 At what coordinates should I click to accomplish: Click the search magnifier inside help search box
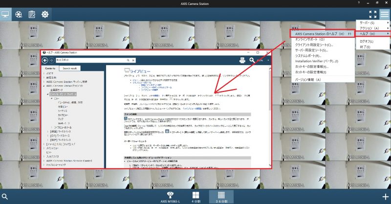128,60
